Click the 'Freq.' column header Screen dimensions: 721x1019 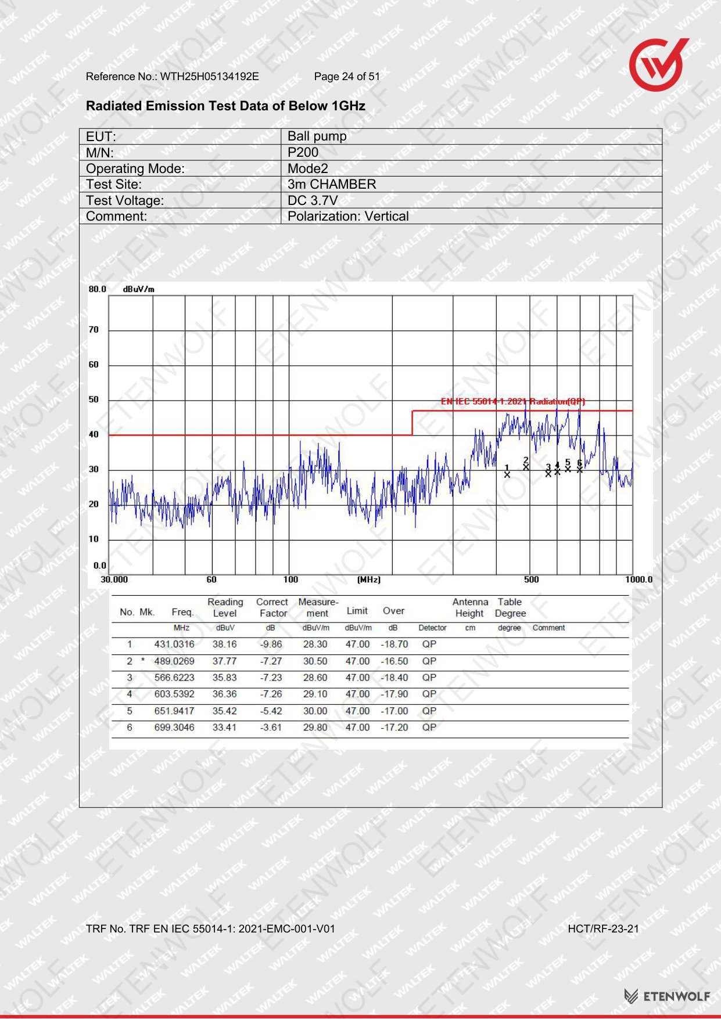(x=182, y=612)
